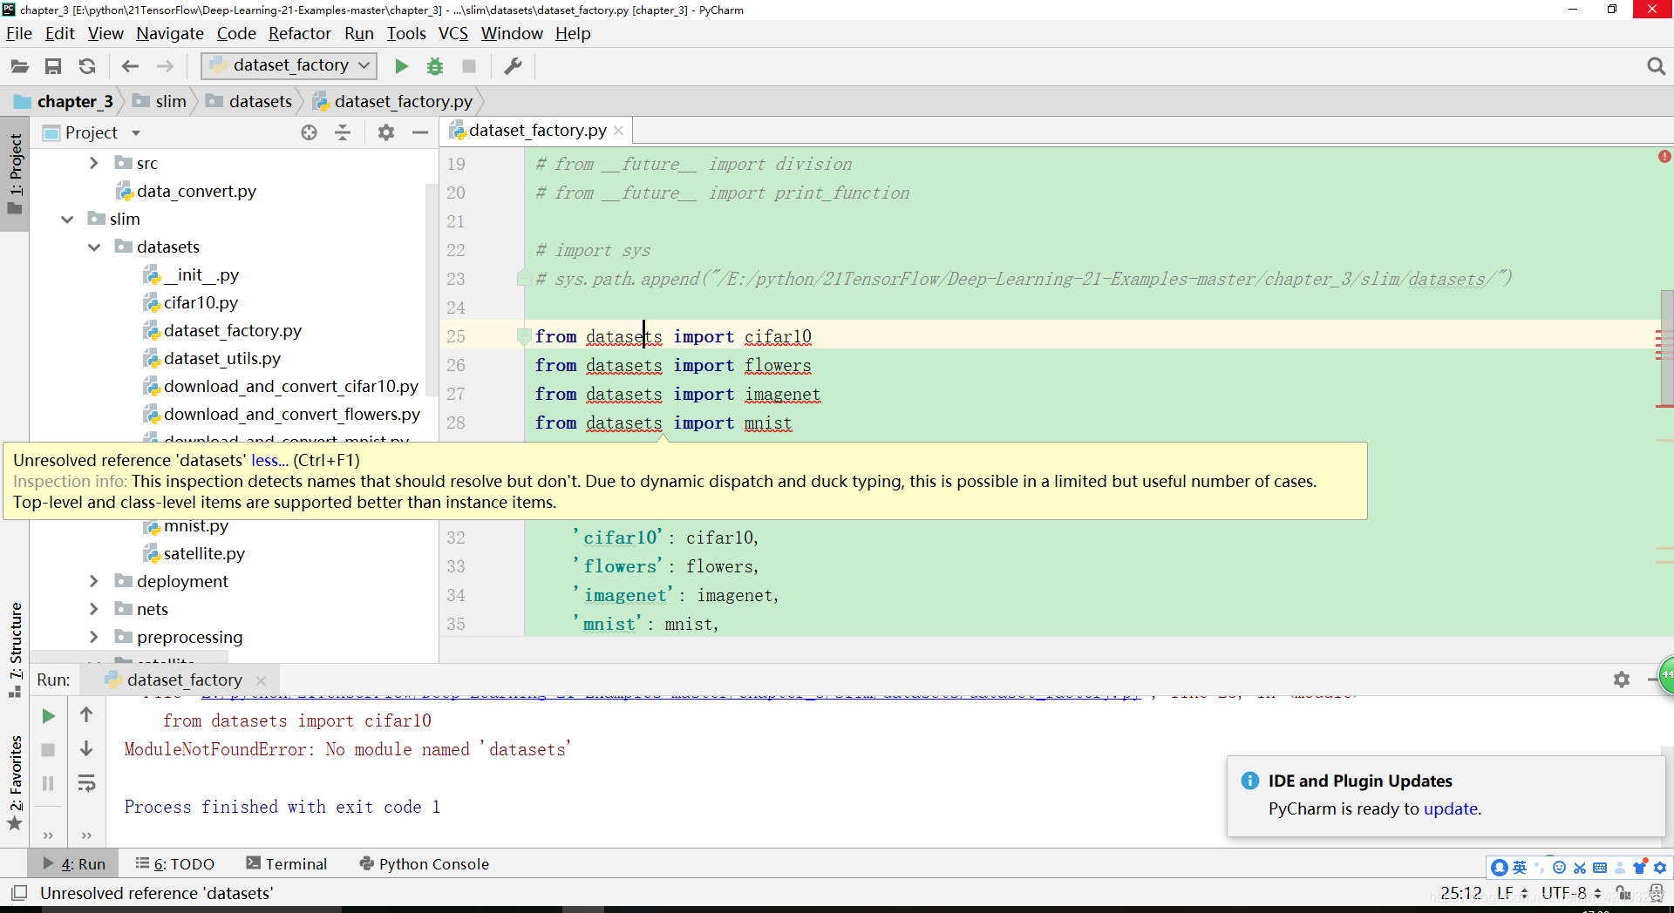The width and height of the screenshot is (1674, 913).
Task: Open Project panel options with the gear icon
Action: [385, 132]
